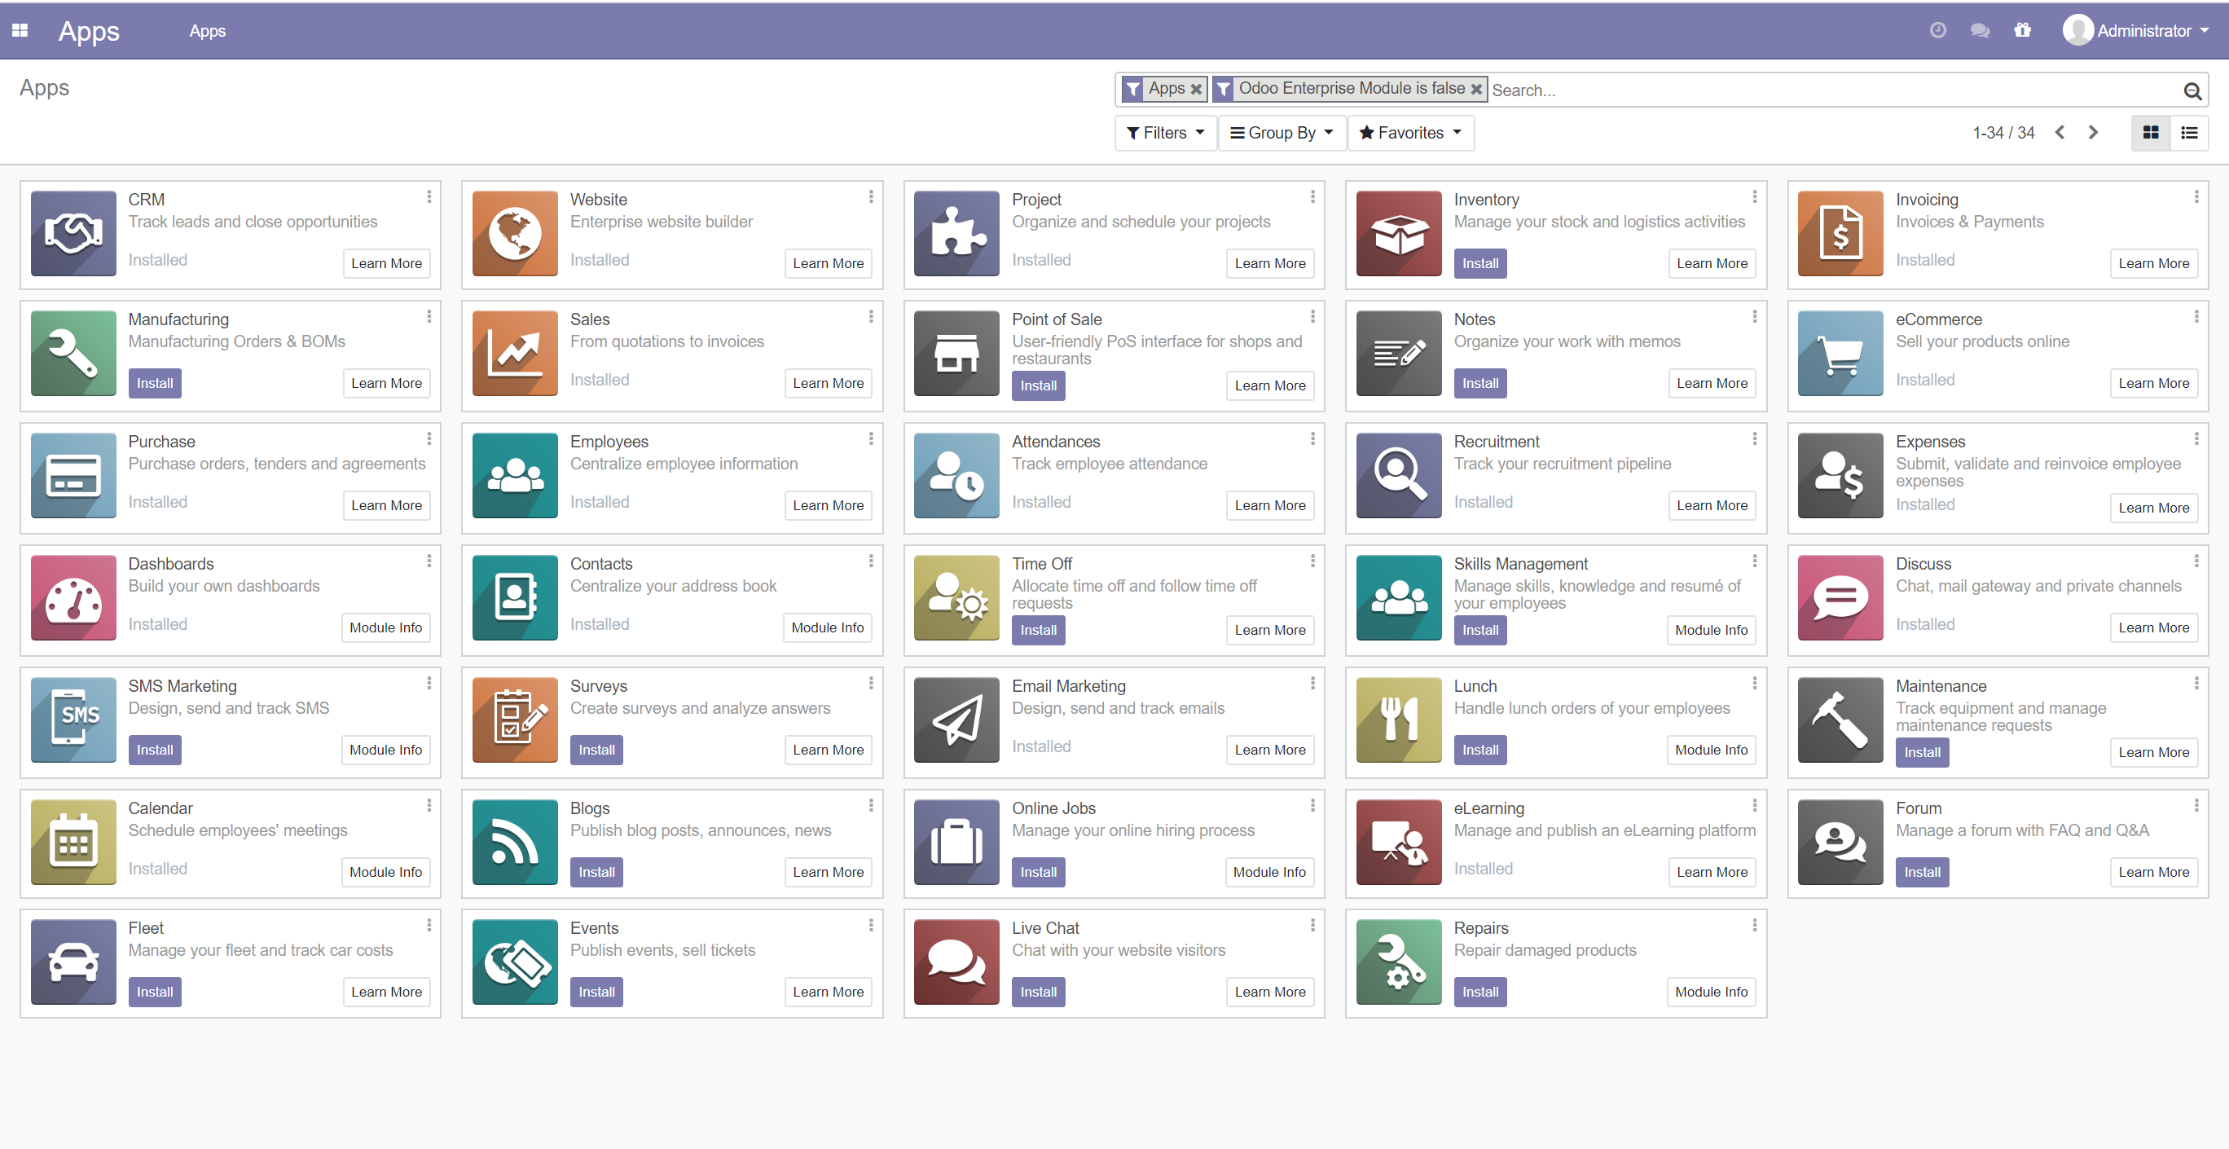The image size is (2229, 1149).
Task: Click the Calendar app icon
Action: coord(73,842)
